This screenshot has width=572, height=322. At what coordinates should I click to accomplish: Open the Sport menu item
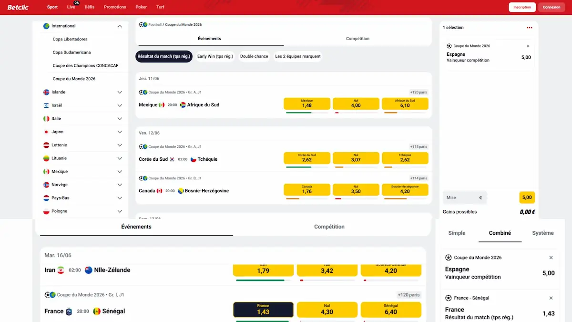52,7
